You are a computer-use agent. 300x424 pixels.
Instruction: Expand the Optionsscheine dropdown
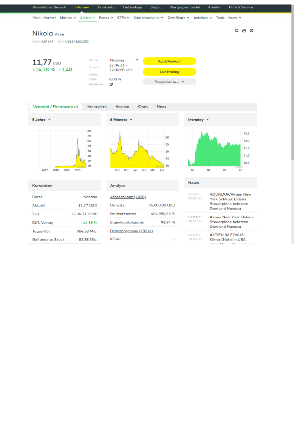[148, 18]
